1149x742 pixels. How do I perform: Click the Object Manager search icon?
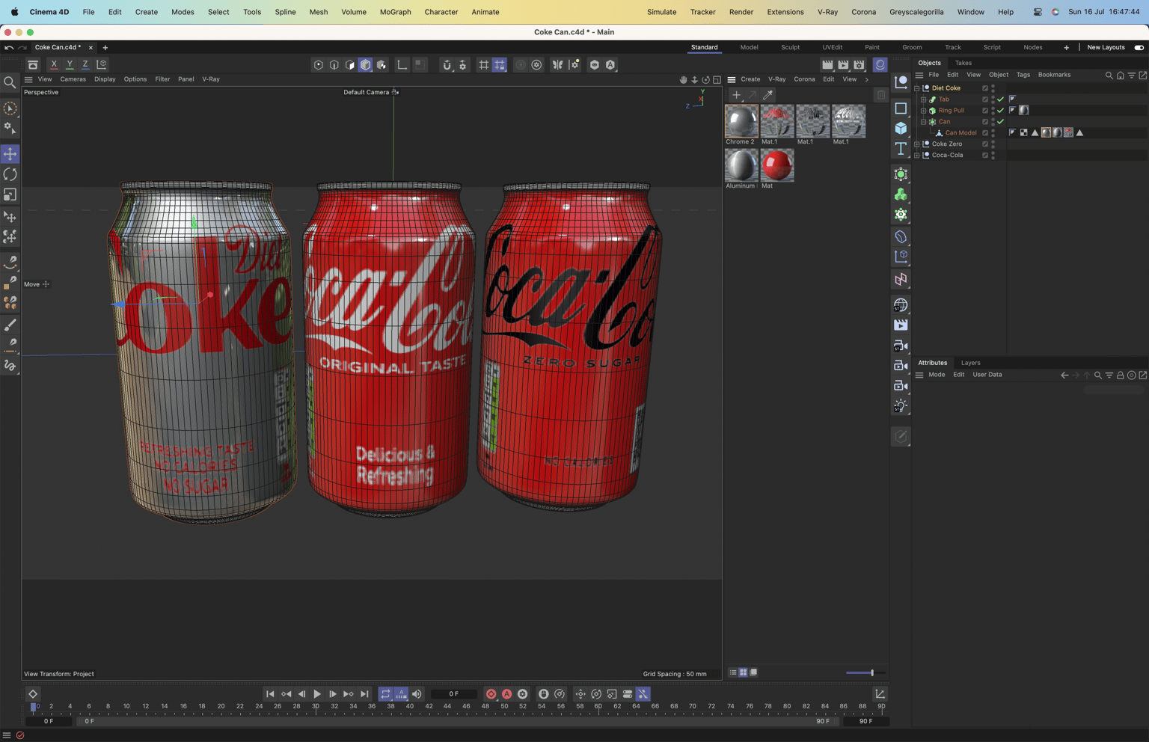[x=1109, y=75]
